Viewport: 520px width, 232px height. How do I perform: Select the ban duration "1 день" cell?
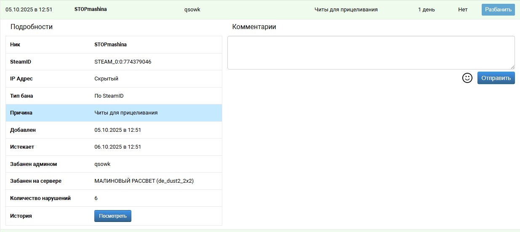tap(426, 10)
